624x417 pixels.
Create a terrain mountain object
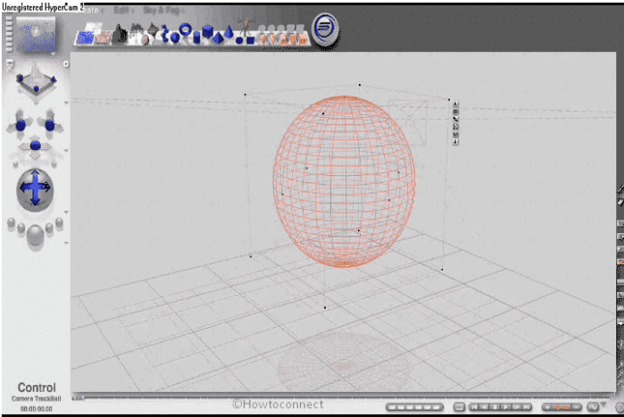point(119,34)
